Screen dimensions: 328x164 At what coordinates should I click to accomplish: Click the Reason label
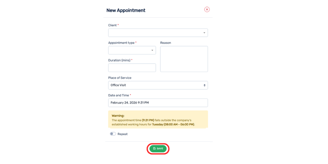[166, 43]
